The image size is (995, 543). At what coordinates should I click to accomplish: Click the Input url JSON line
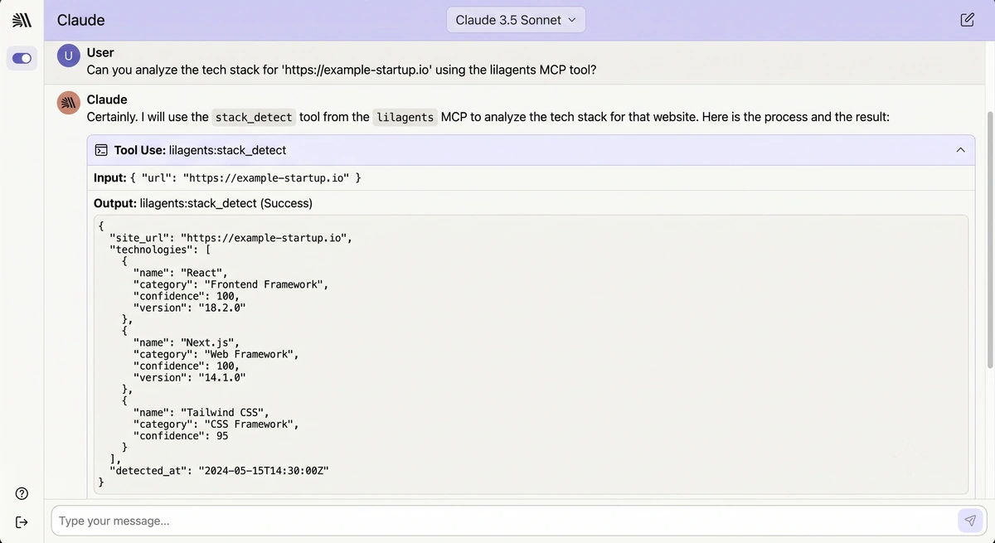[x=227, y=177]
